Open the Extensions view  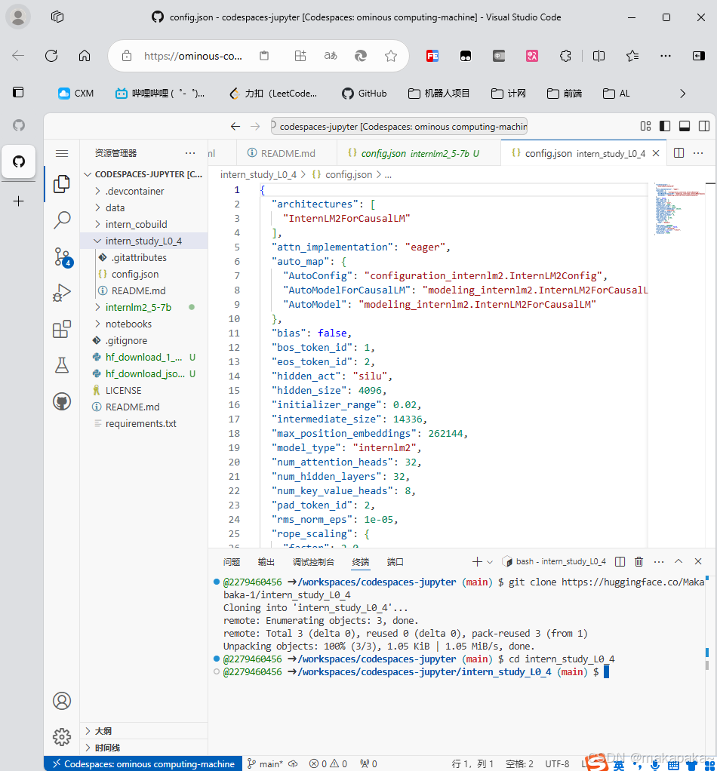pos(62,329)
